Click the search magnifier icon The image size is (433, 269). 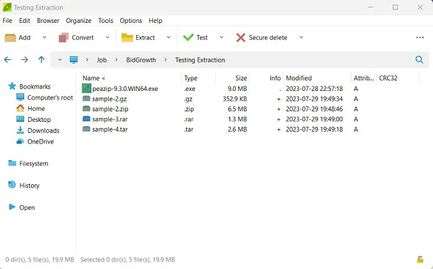pos(419,59)
